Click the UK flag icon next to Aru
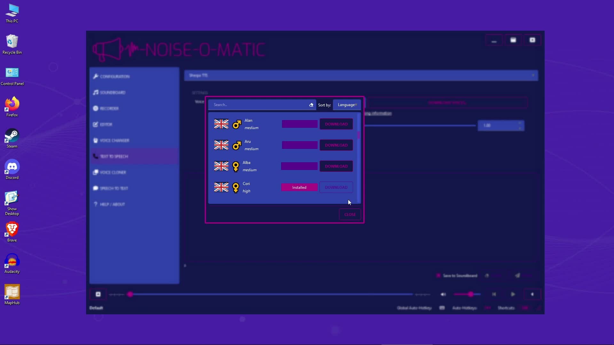Image resolution: width=614 pixels, height=345 pixels. coord(221,145)
